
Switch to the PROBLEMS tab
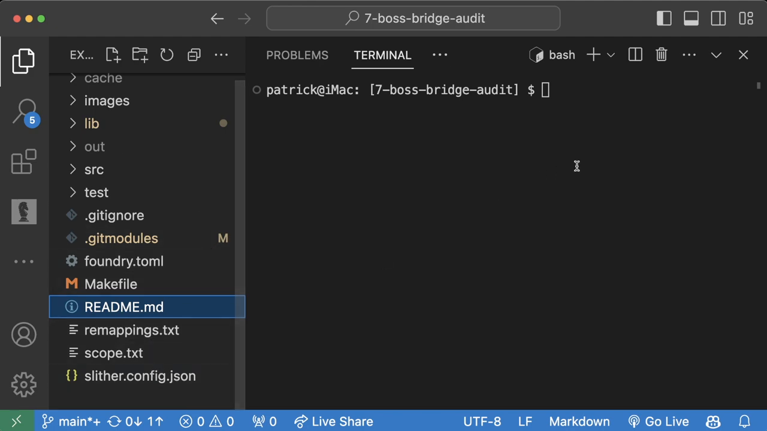pos(297,55)
